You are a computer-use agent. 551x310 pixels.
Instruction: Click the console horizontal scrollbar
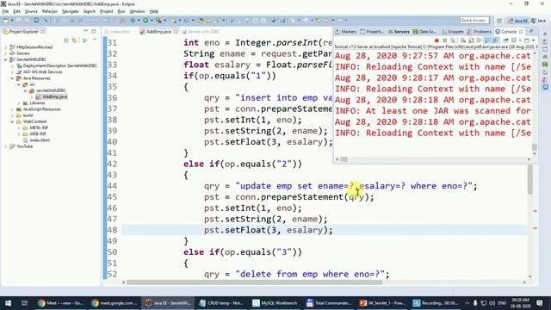(433, 159)
